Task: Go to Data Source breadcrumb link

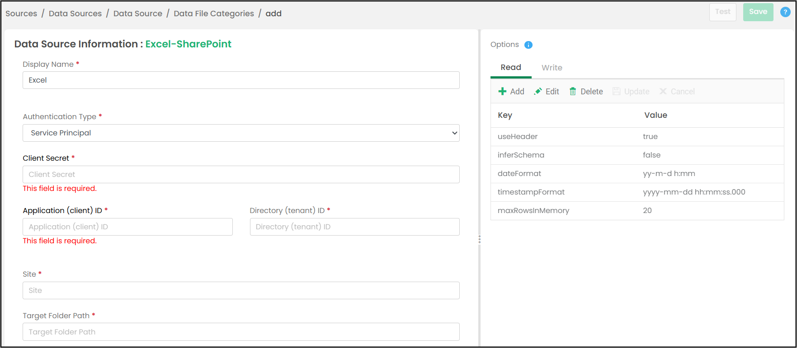Action: pyautogui.click(x=138, y=14)
